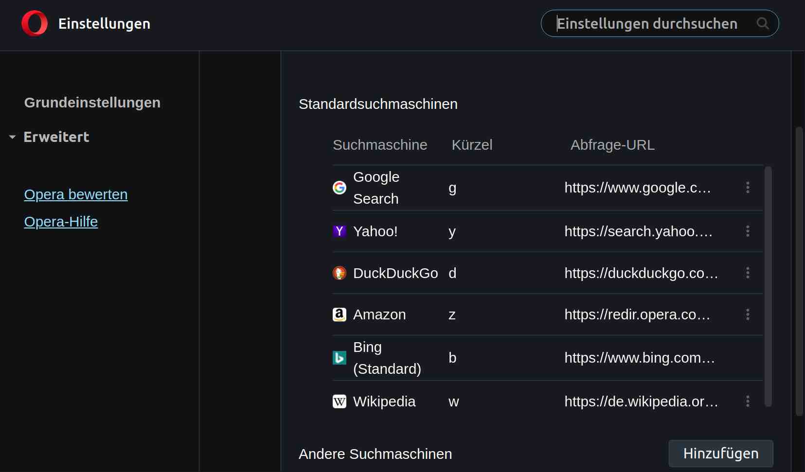Click the Opera logo icon

pos(35,23)
